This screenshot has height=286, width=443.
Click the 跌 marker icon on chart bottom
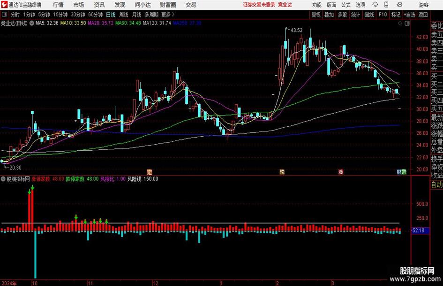[404, 172]
